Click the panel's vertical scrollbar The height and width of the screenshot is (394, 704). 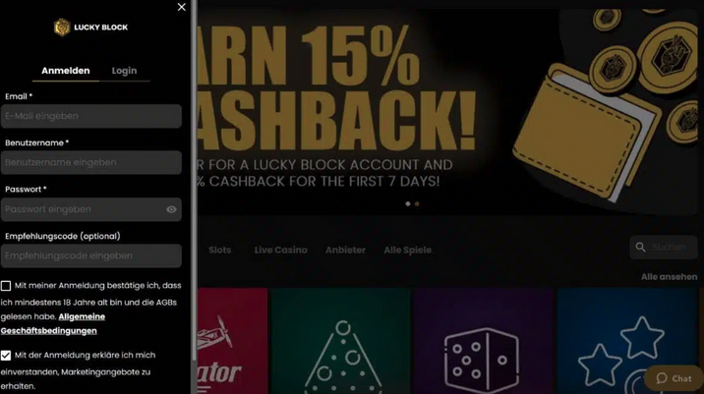click(194, 180)
